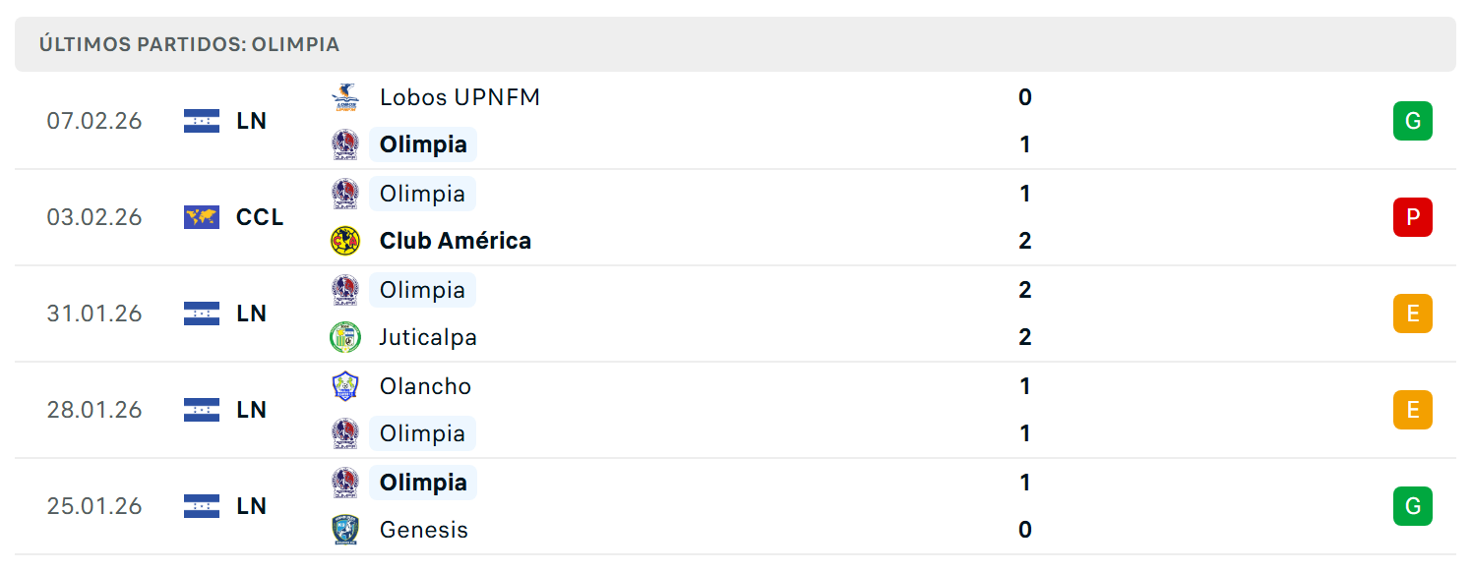Open the Lobos UPNFM team link
Screen dimensions: 1472x571
[x=460, y=97]
